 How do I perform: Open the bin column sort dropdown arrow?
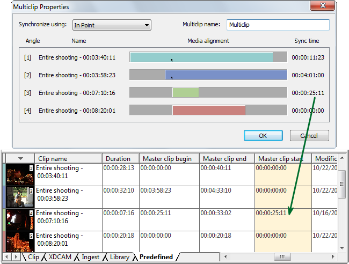(20, 159)
